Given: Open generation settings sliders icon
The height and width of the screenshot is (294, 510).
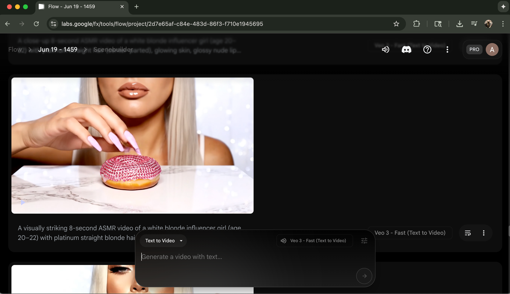Looking at the screenshot, I should pyautogui.click(x=364, y=241).
